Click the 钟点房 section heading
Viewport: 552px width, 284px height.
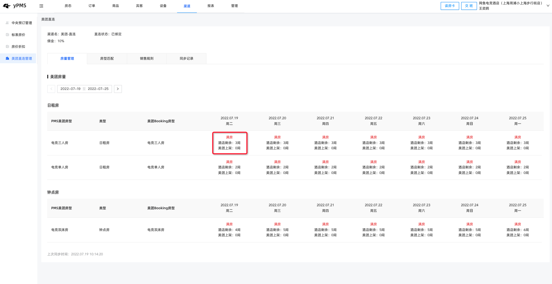pyautogui.click(x=53, y=192)
